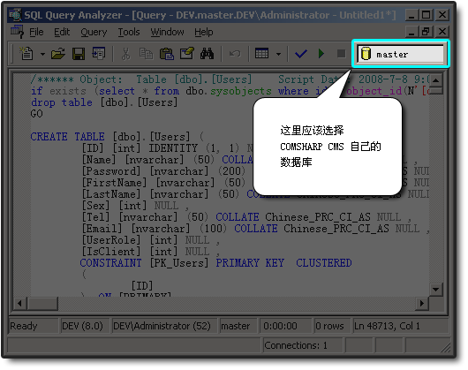Open the File menu
Image resolution: width=468 pixels, height=370 pixels.
(36, 32)
